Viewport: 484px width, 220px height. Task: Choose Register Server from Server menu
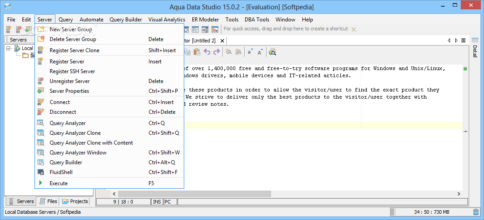(110, 61)
